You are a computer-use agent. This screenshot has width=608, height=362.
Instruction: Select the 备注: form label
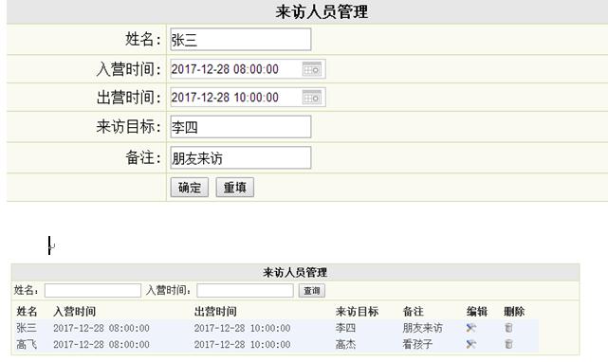pos(143,157)
